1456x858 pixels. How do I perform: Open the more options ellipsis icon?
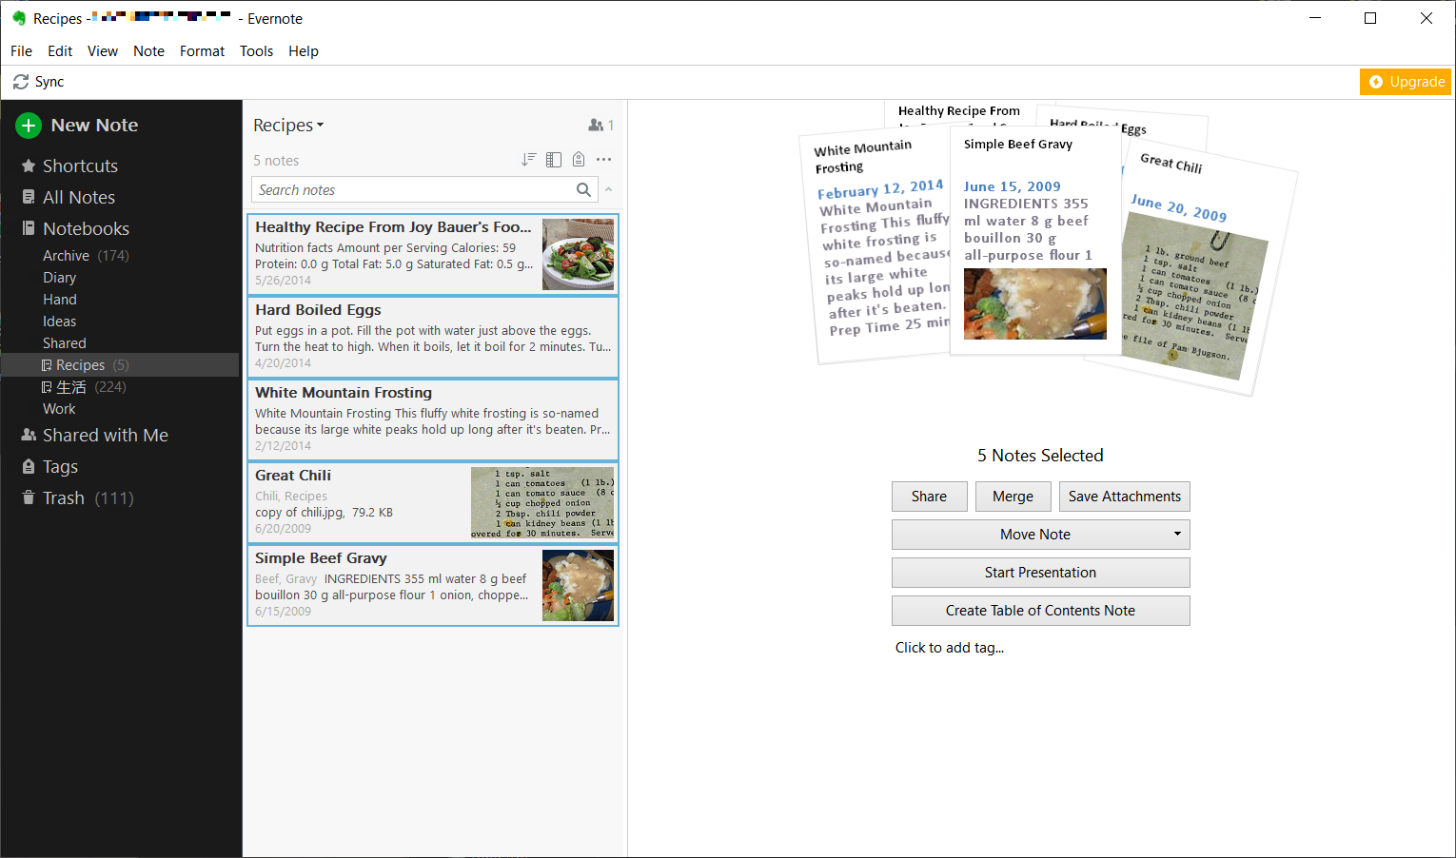point(604,160)
